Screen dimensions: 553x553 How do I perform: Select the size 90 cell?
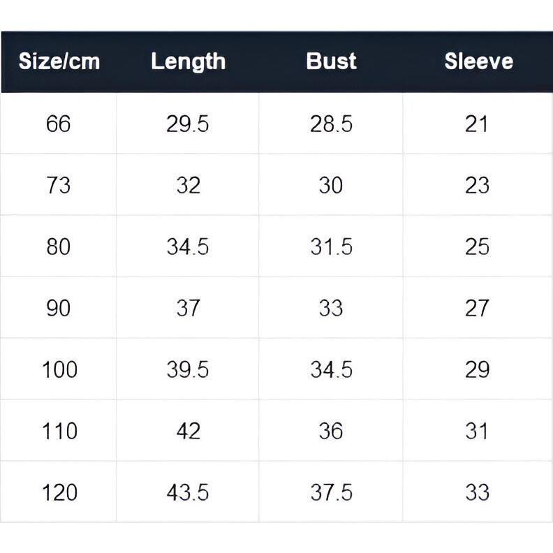(58, 308)
